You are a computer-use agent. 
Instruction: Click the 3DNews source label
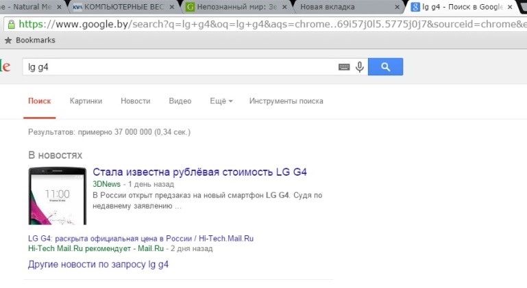pyautogui.click(x=106, y=184)
